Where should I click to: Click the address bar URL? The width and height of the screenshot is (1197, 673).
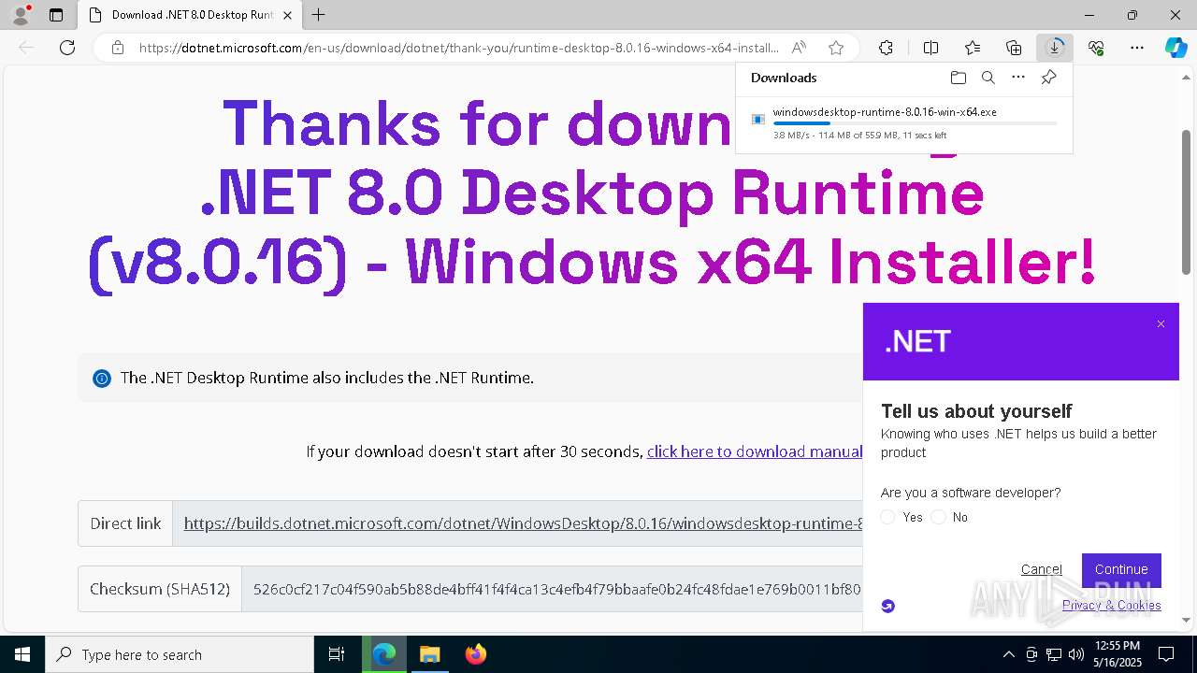click(x=458, y=48)
